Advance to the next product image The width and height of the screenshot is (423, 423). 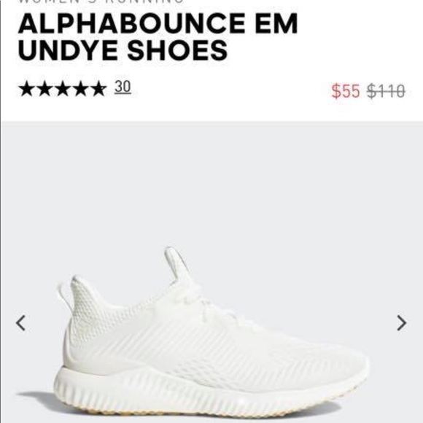tap(401, 323)
